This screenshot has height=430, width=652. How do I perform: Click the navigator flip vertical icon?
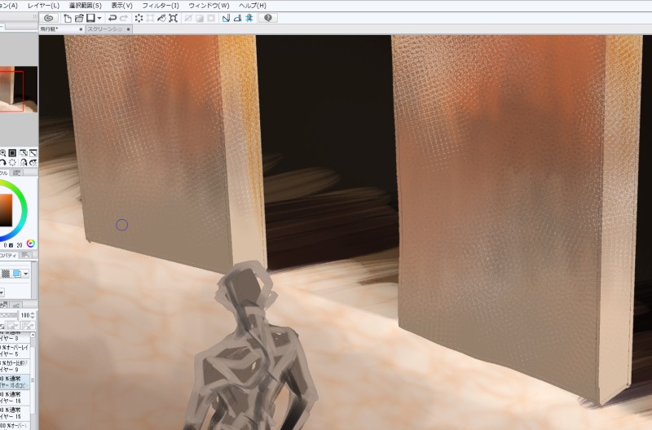(x=33, y=153)
